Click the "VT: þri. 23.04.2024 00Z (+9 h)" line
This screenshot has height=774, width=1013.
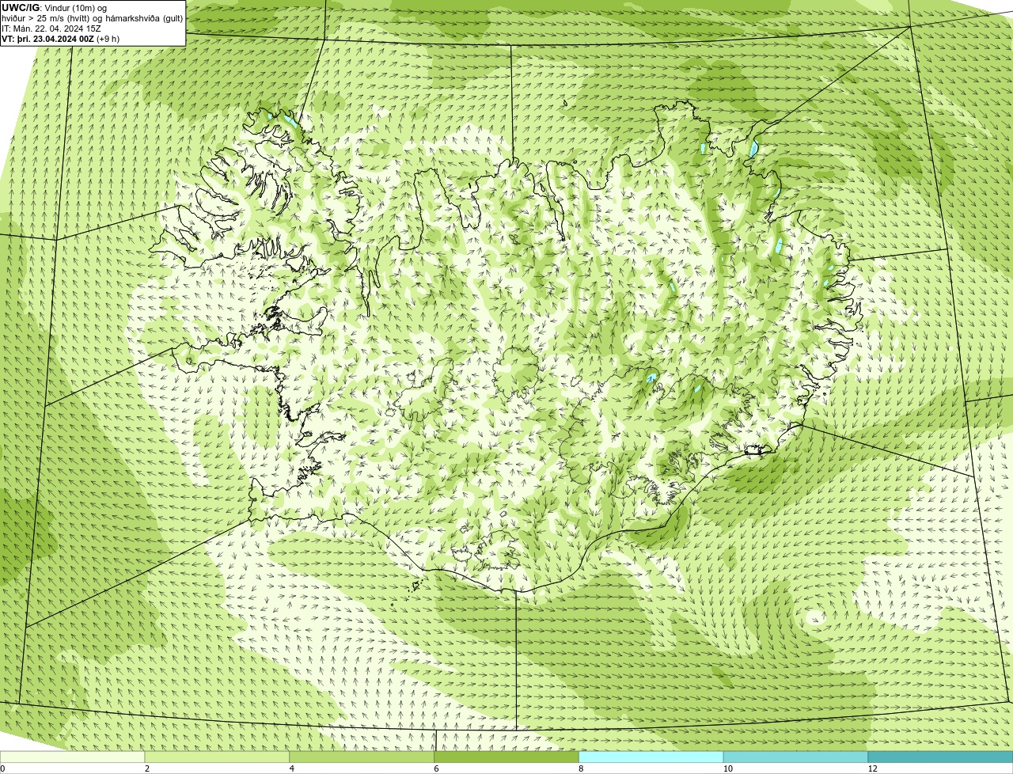pos(61,39)
